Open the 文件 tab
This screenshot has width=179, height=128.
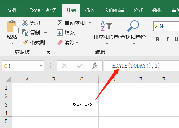pos(12,10)
